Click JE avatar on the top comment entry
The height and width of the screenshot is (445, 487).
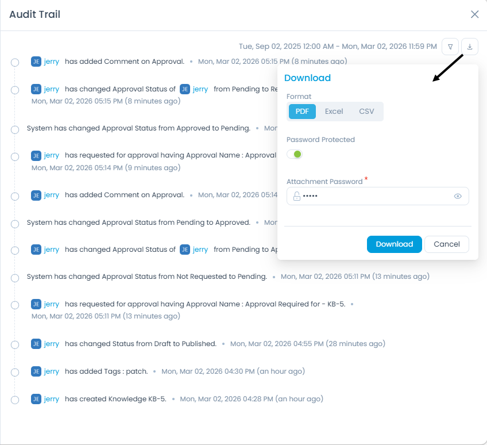(x=36, y=62)
